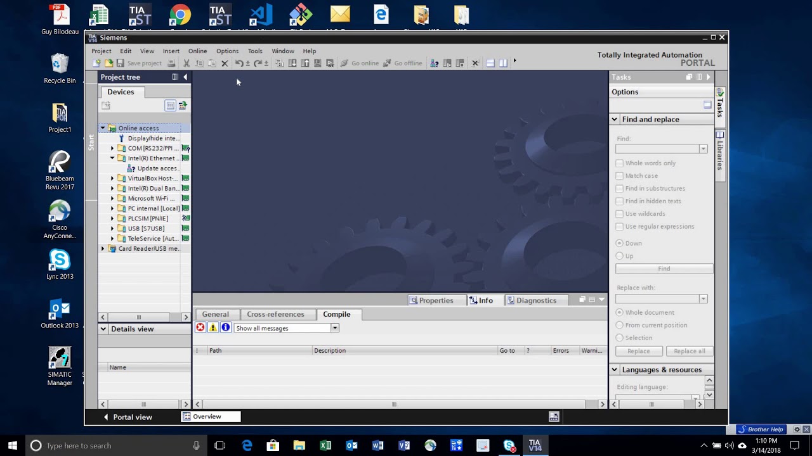Image resolution: width=812 pixels, height=456 pixels.
Task: Click the redo arrow icon
Action: point(258,63)
